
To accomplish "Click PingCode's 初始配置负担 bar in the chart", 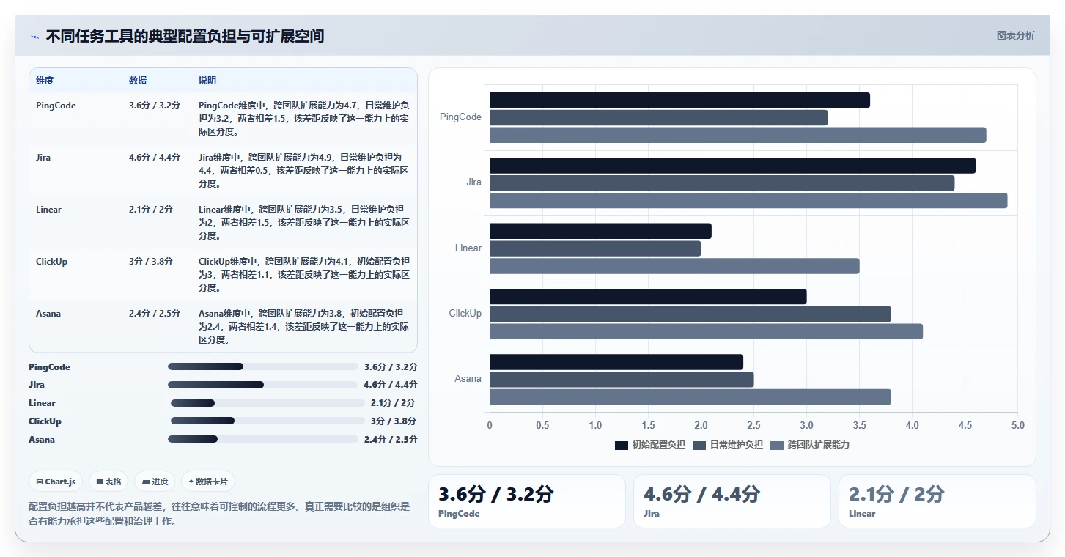I will [x=679, y=100].
